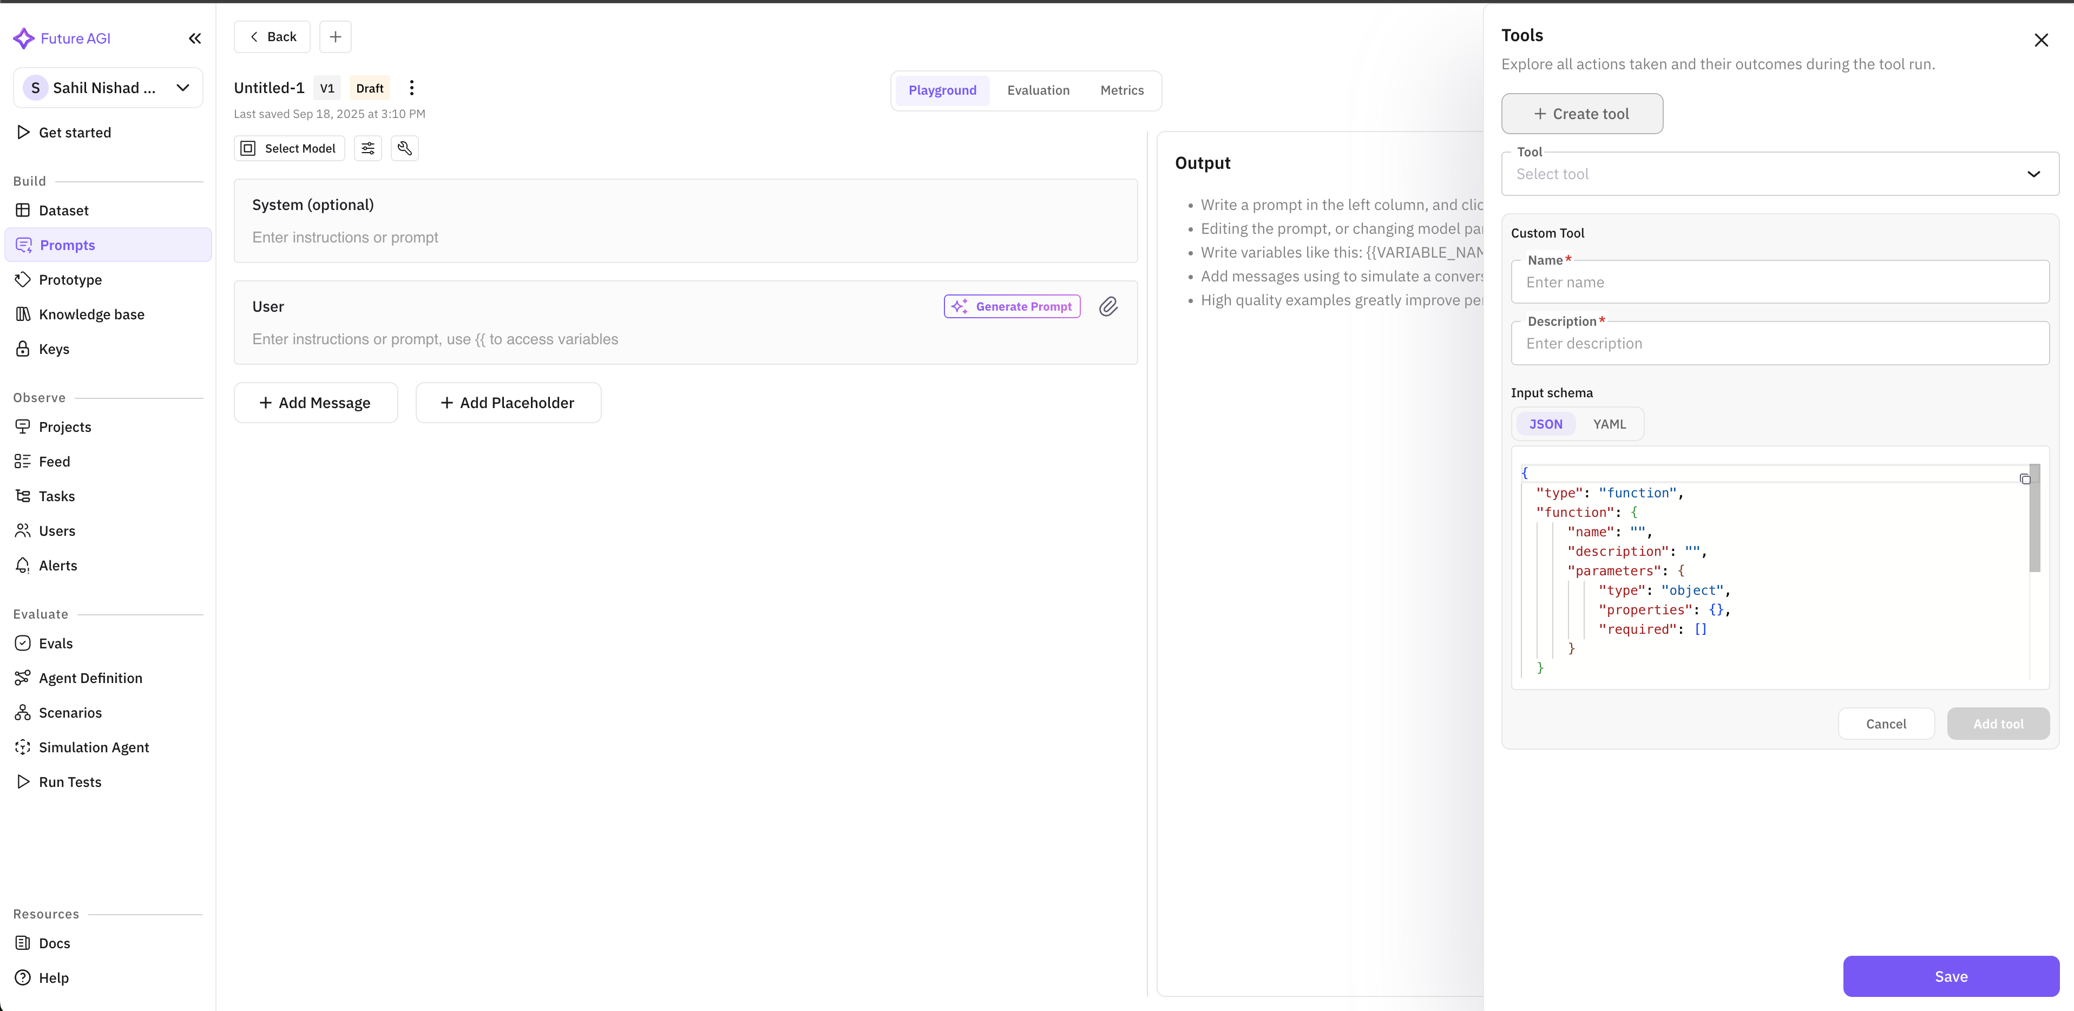The image size is (2074, 1011).
Task: Click the Simulation Agent icon
Action: tap(23, 747)
